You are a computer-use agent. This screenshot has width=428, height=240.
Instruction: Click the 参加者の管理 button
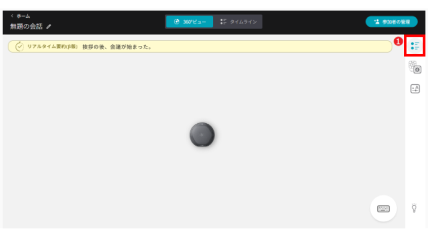(x=391, y=22)
